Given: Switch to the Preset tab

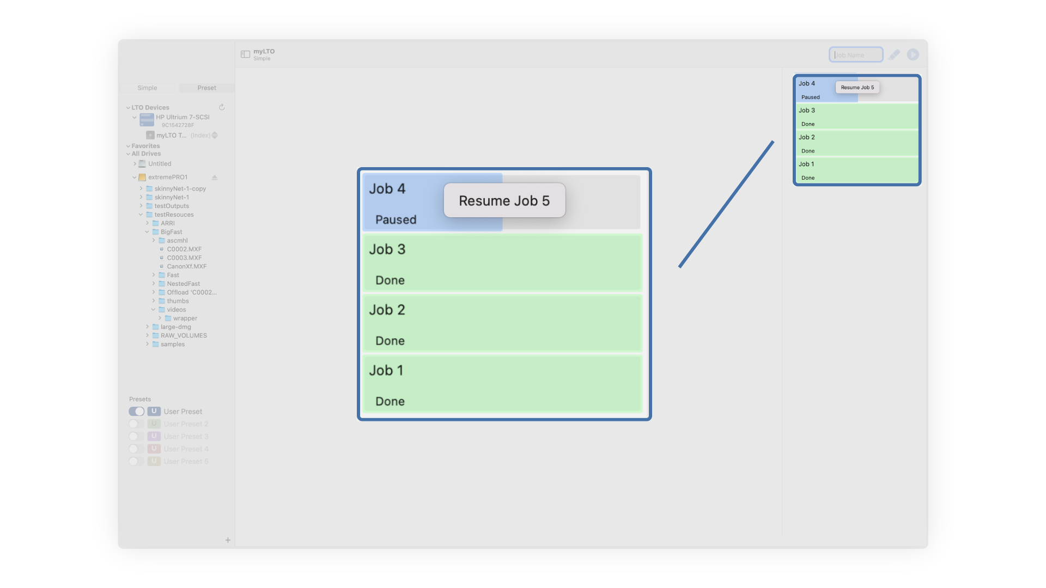Looking at the screenshot, I should [206, 88].
